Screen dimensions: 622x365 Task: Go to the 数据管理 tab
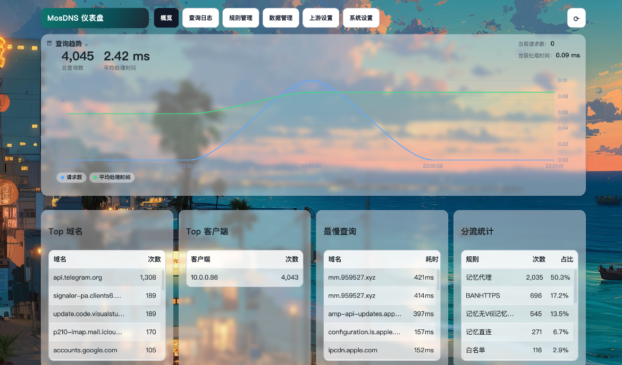pyautogui.click(x=281, y=18)
